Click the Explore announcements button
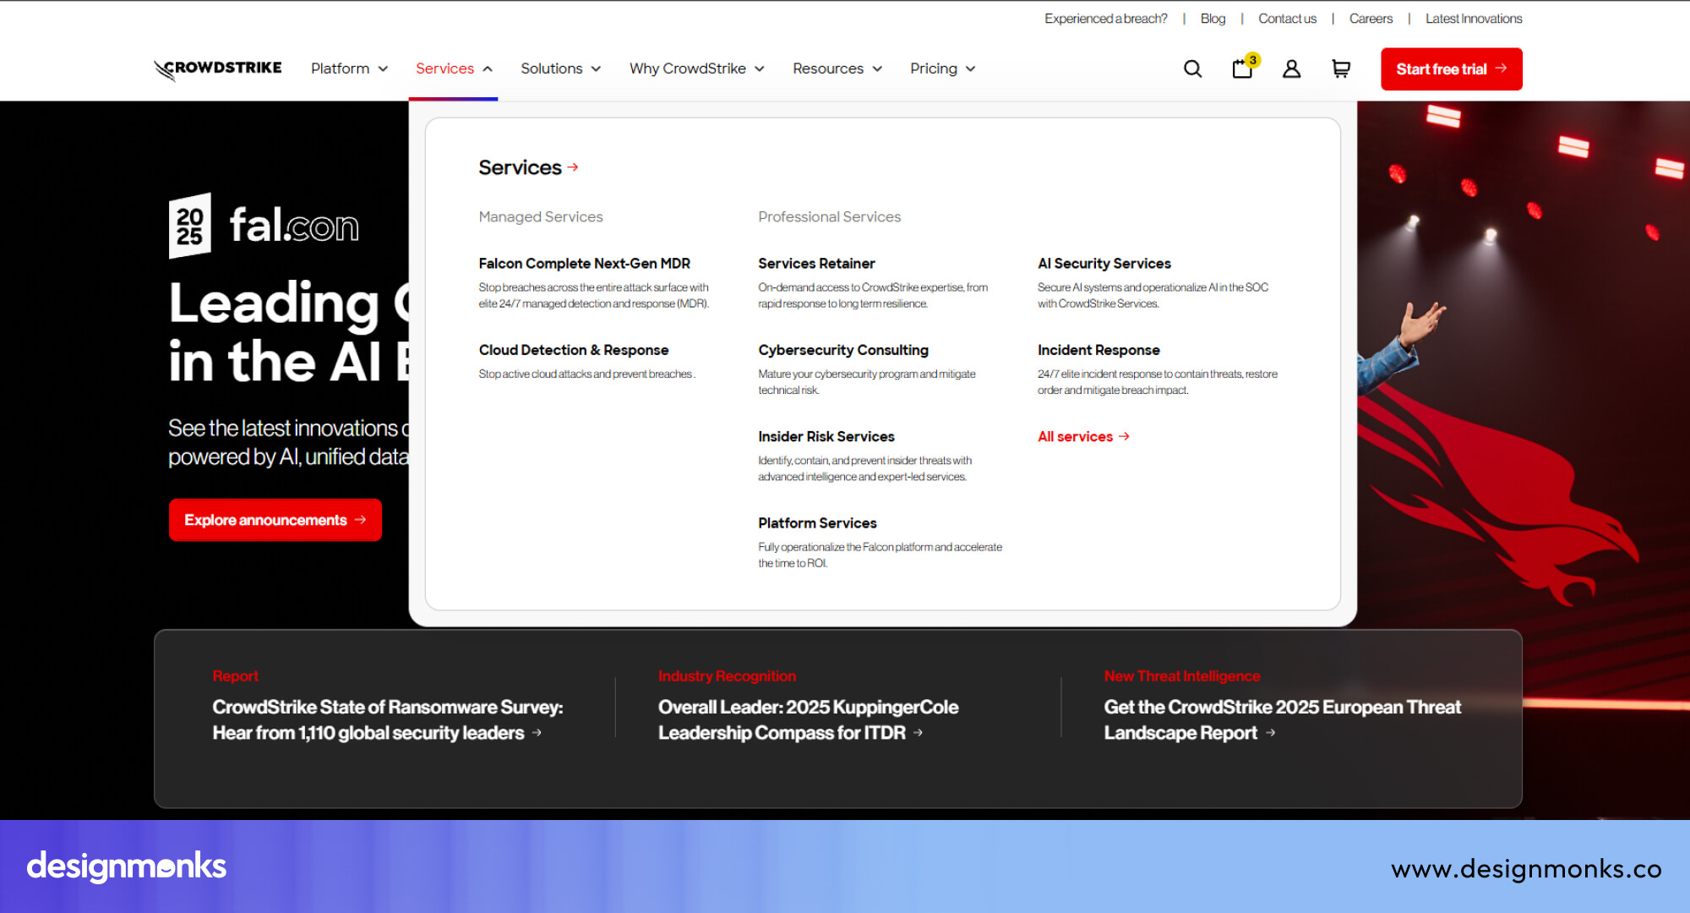 point(275,519)
